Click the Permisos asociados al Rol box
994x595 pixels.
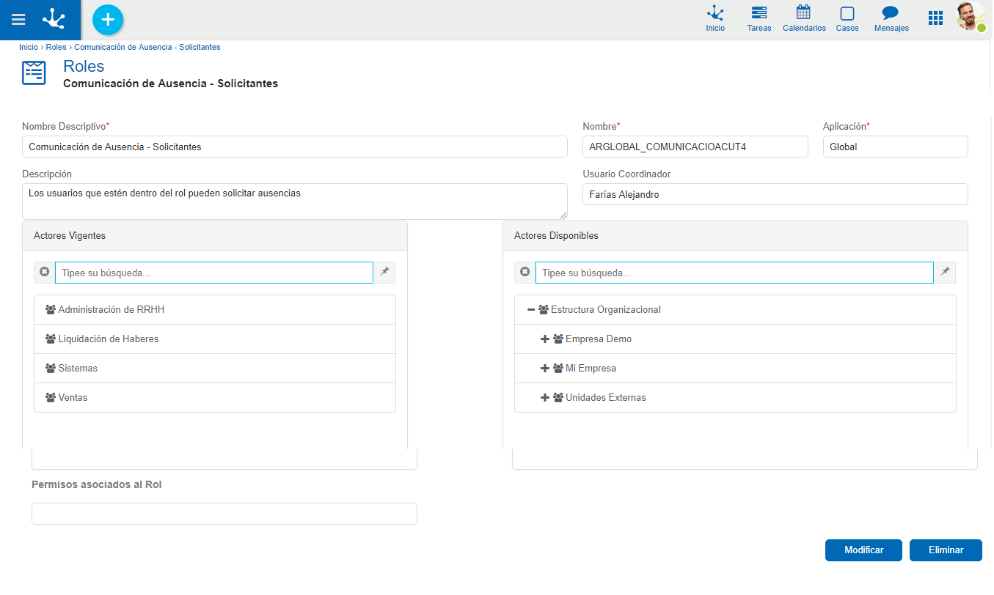[x=224, y=514]
